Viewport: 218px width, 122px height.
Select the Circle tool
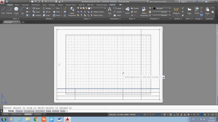[16, 11]
